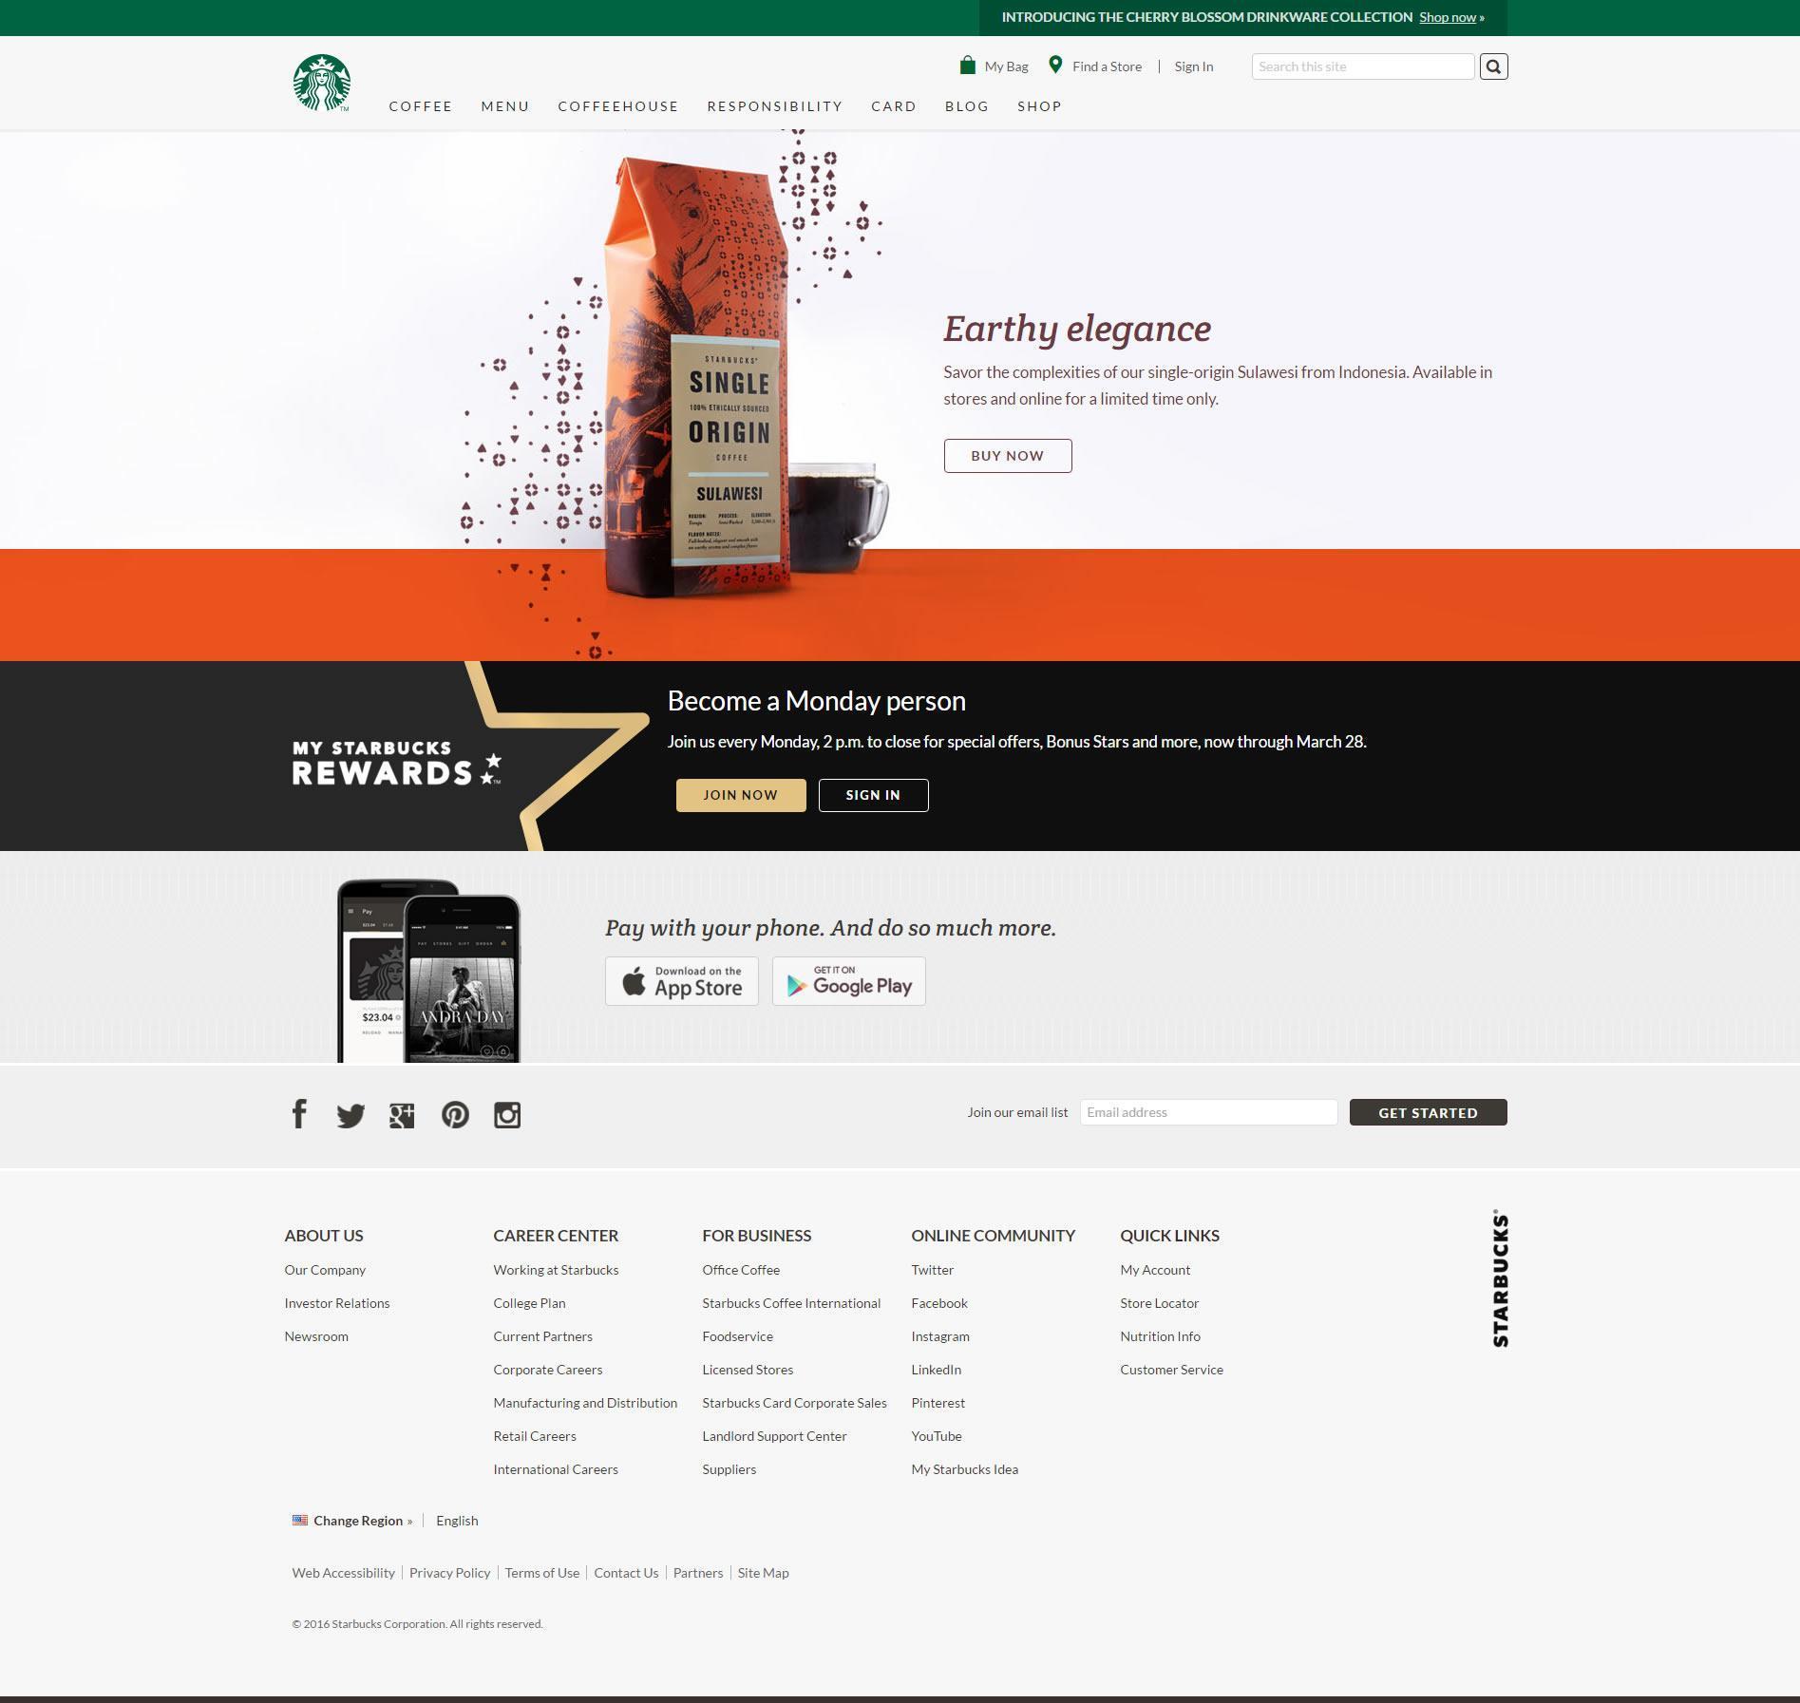Image resolution: width=1800 pixels, height=1703 pixels.
Task: Open the SHOP navigation item
Action: pyautogui.click(x=1039, y=106)
